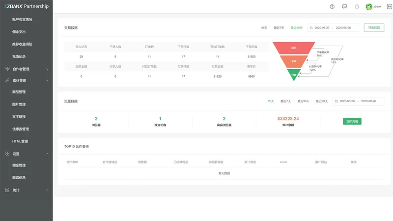Click the 付款转化率 100% label
Image resolution: width=393 pixels, height=221 pixels.
pos(315,68)
